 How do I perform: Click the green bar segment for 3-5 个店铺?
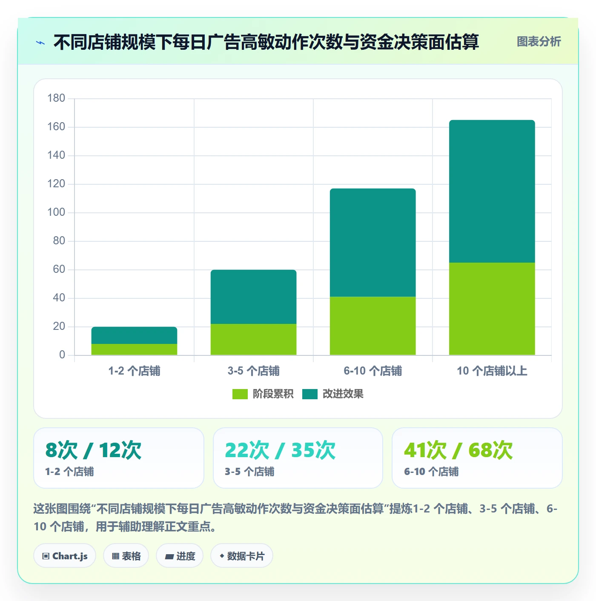[x=254, y=340]
